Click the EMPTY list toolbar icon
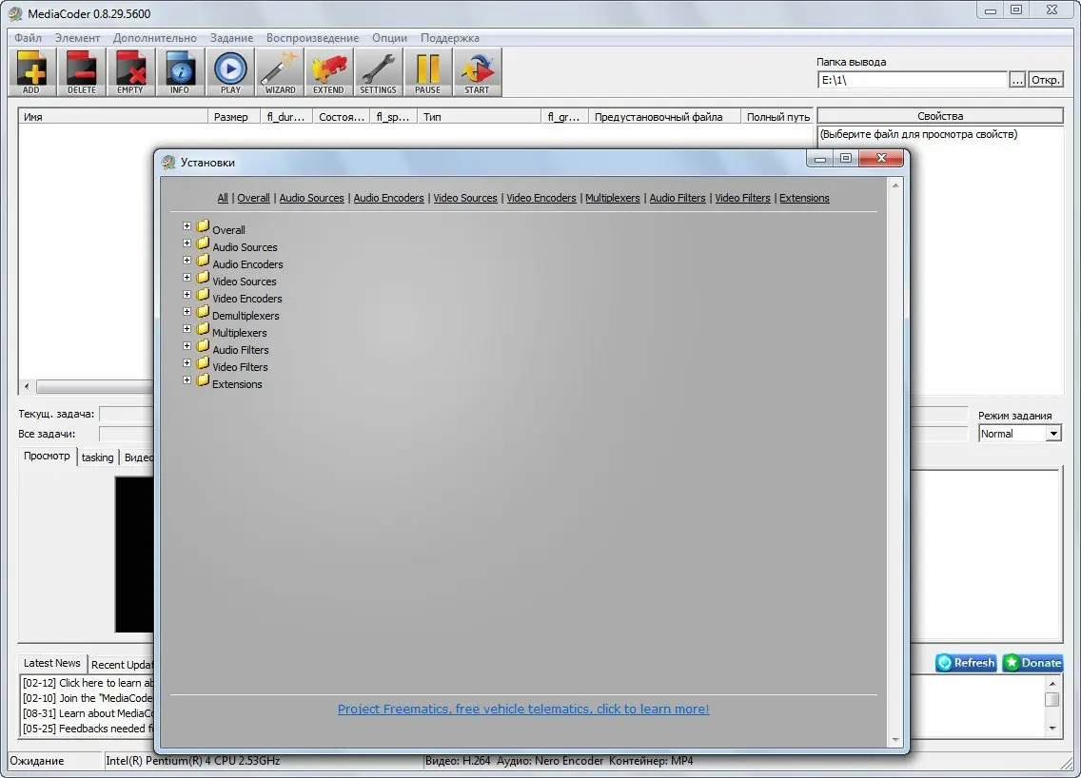This screenshot has height=778, width=1081. [x=130, y=71]
